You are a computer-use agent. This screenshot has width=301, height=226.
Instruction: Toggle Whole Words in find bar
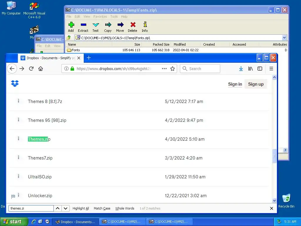point(125,208)
